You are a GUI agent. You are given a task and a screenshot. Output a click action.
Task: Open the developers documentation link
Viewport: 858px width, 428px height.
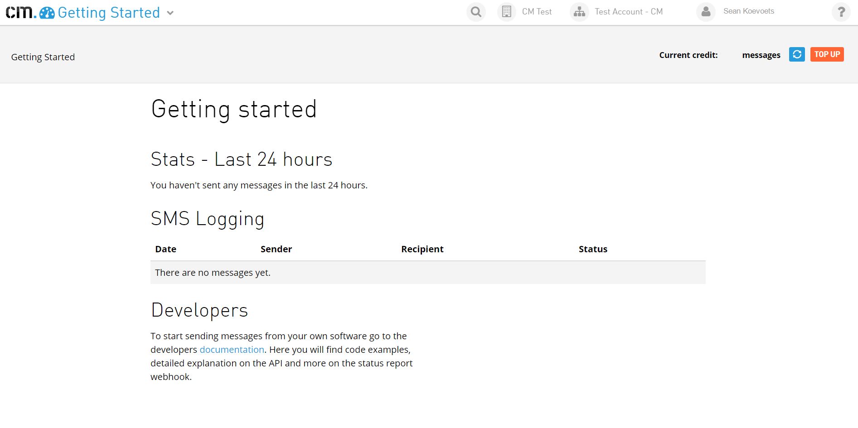[x=232, y=350]
